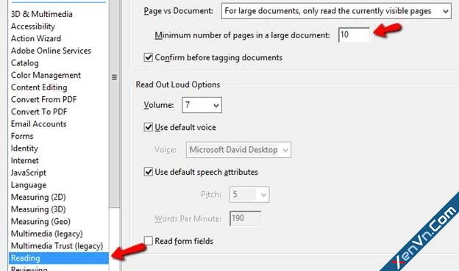The image size is (459, 271).
Task: Select Measuring (3D) category
Action: (38, 209)
